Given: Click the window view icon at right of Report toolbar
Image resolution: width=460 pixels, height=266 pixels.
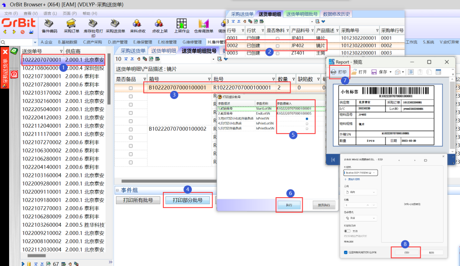Looking at the screenshot, I should [x=438, y=72].
